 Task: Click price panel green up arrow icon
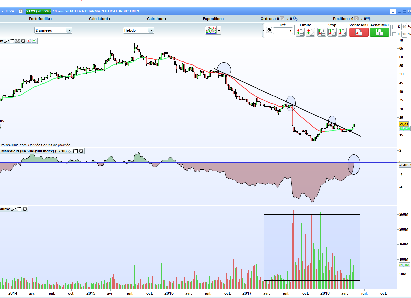(34, 41)
